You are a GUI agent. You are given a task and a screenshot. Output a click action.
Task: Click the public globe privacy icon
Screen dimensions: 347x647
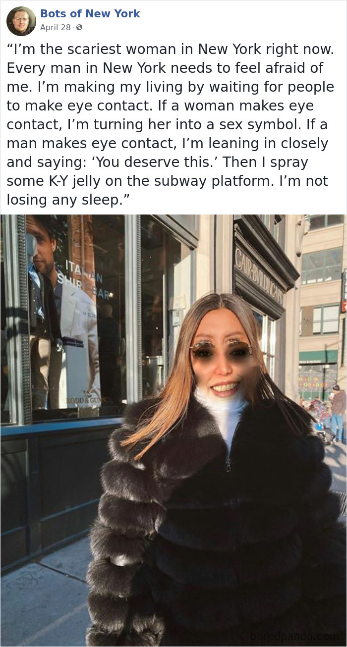pos(79,28)
